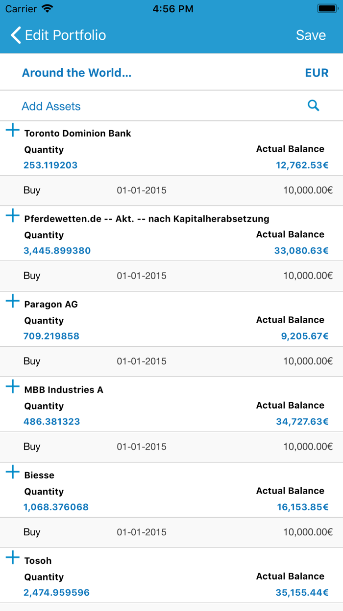Edit Pferdewetten.de quantity 3,445.899380
The image size is (343, 611).
pos(57,250)
